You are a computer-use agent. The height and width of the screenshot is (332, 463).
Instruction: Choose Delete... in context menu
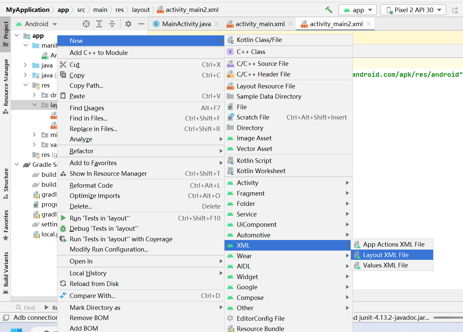click(x=141, y=206)
